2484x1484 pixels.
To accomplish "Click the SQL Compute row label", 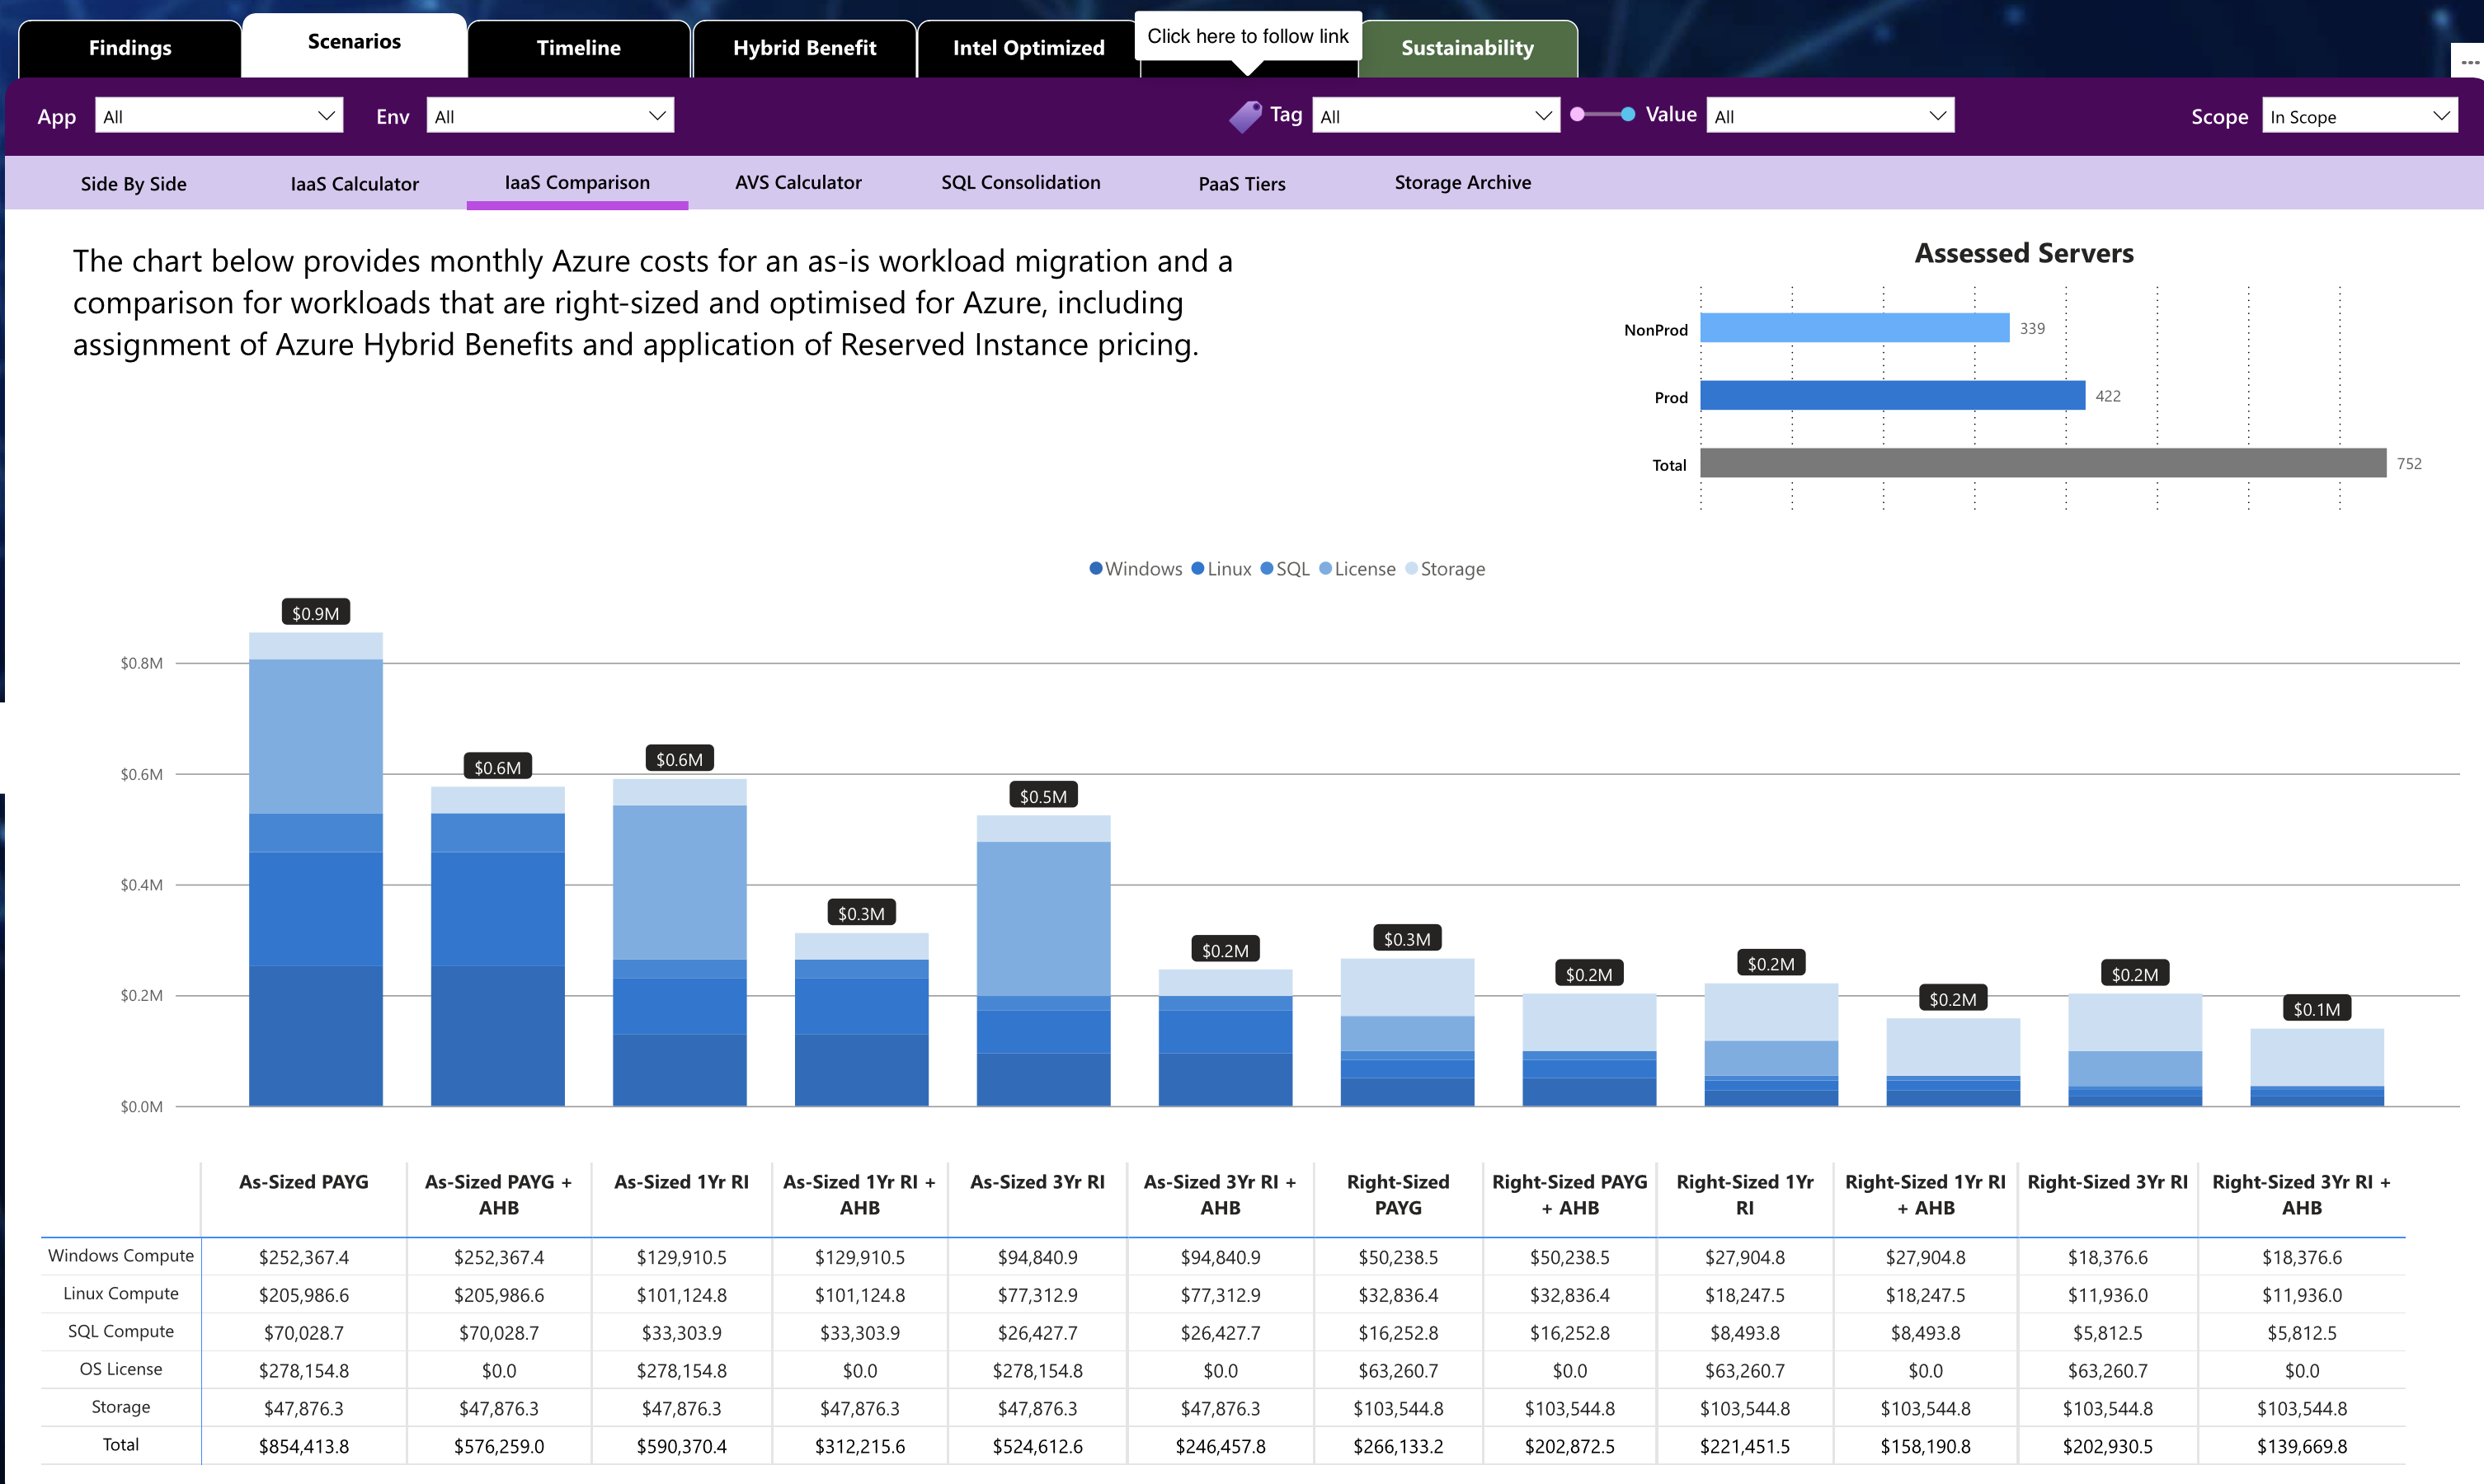I will 121,1332.
